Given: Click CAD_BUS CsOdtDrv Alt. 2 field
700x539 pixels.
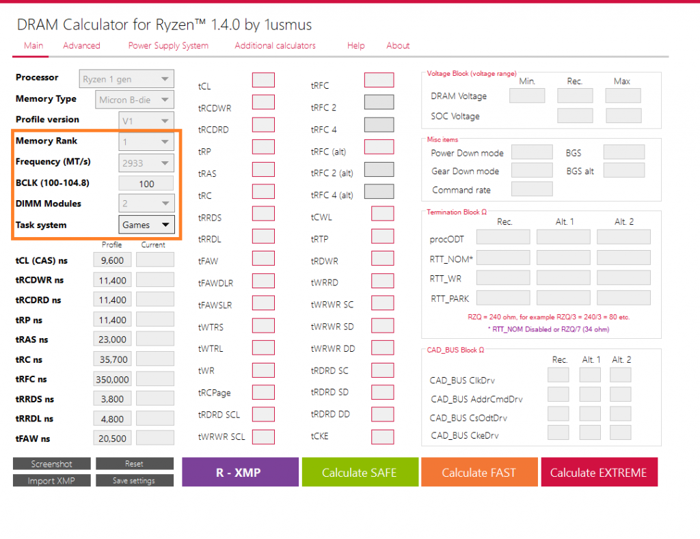Looking at the screenshot, I should pos(621,413).
